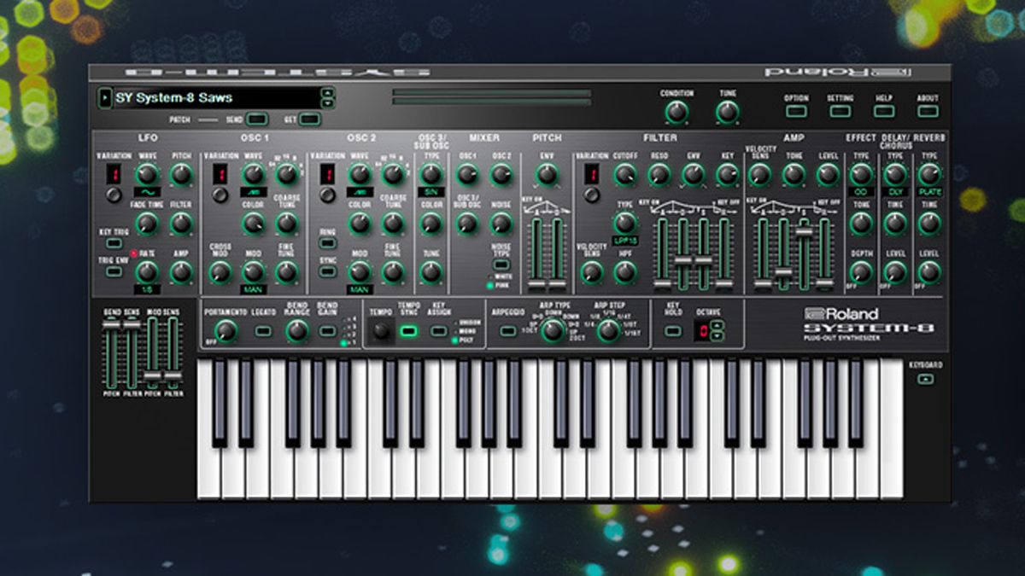Click the patch Get button
Viewport: 1025px width, 576px height.
pyautogui.click(x=308, y=119)
